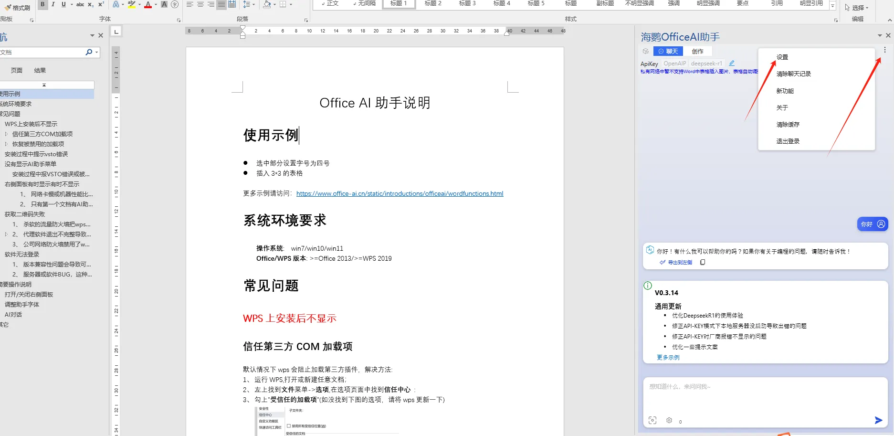
Task: Click the copy icon under the greeting reply
Action: 703,262
